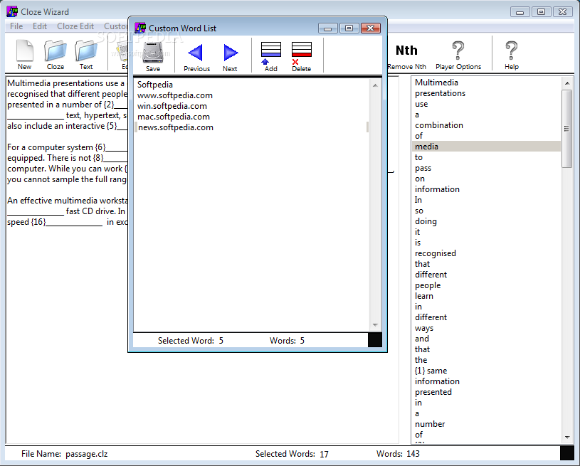Open Player Options from the toolbar
Screen dimensions: 580x466
pyautogui.click(x=458, y=55)
